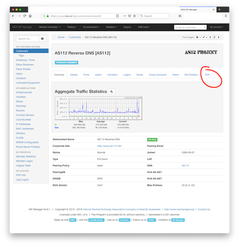Go back with the browser back arrow
The image size is (239, 246).
13,16
